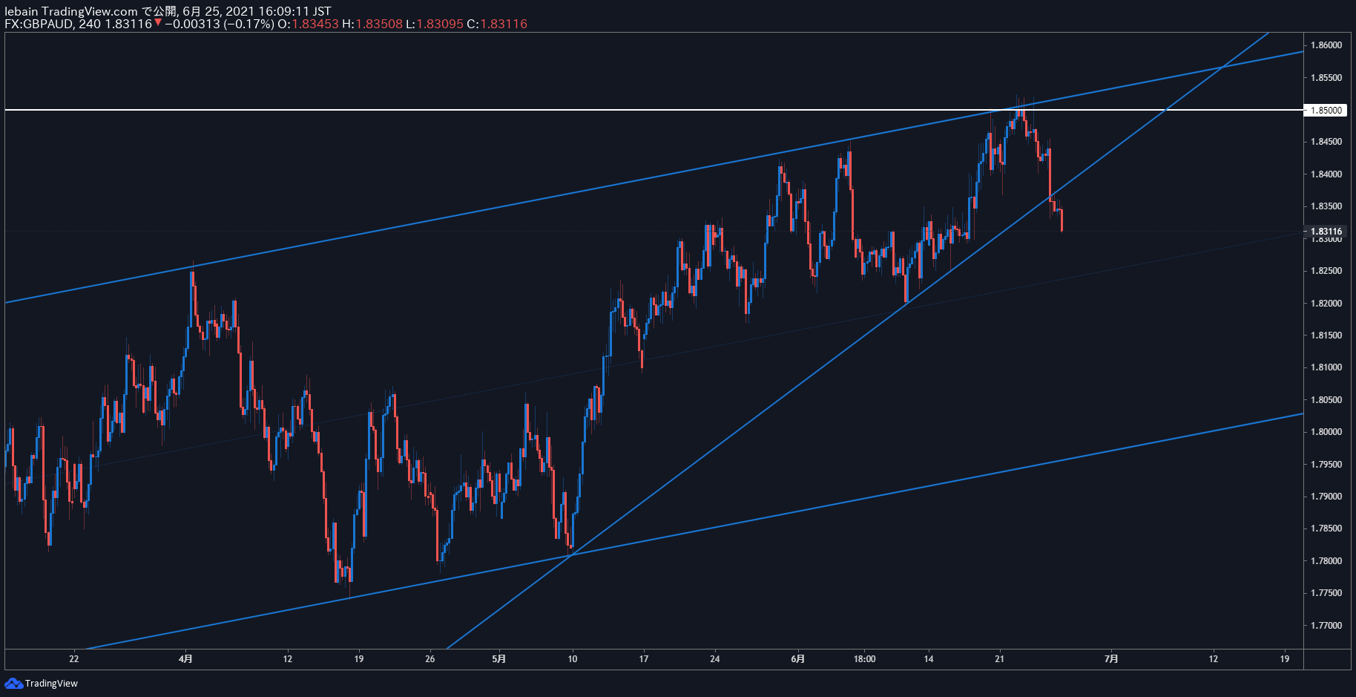Image resolution: width=1356 pixels, height=697 pixels.
Task: Click the 1.85500 price axis label
Action: [1326, 77]
